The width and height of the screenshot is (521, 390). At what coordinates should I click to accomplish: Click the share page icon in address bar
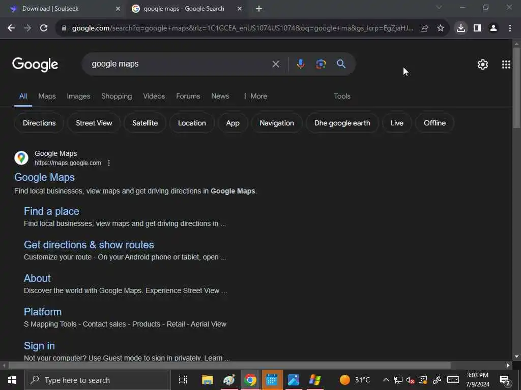click(x=424, y=28)
